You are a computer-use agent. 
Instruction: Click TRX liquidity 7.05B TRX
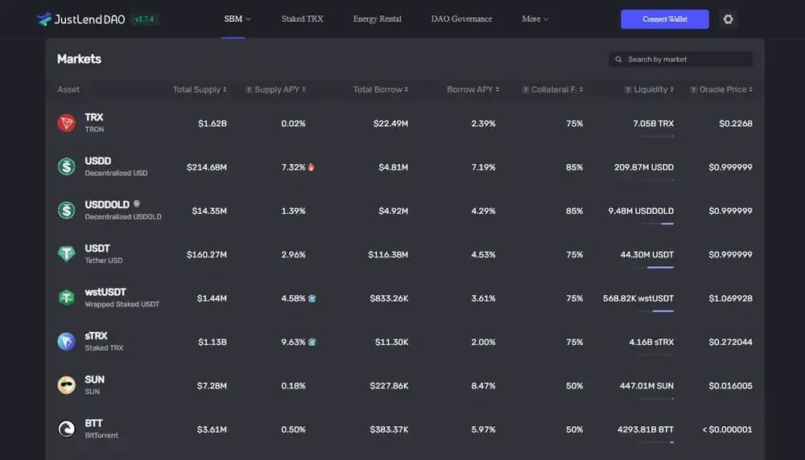pyautogui.click(x=653, y=124)
